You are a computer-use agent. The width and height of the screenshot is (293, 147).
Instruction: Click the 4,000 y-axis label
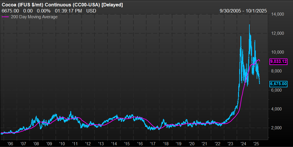tap(277, 109)
